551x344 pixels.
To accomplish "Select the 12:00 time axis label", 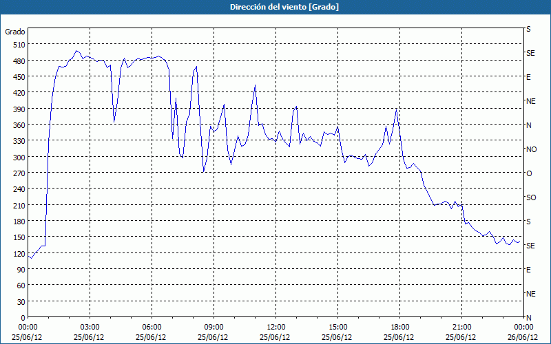I will [275, 327].
